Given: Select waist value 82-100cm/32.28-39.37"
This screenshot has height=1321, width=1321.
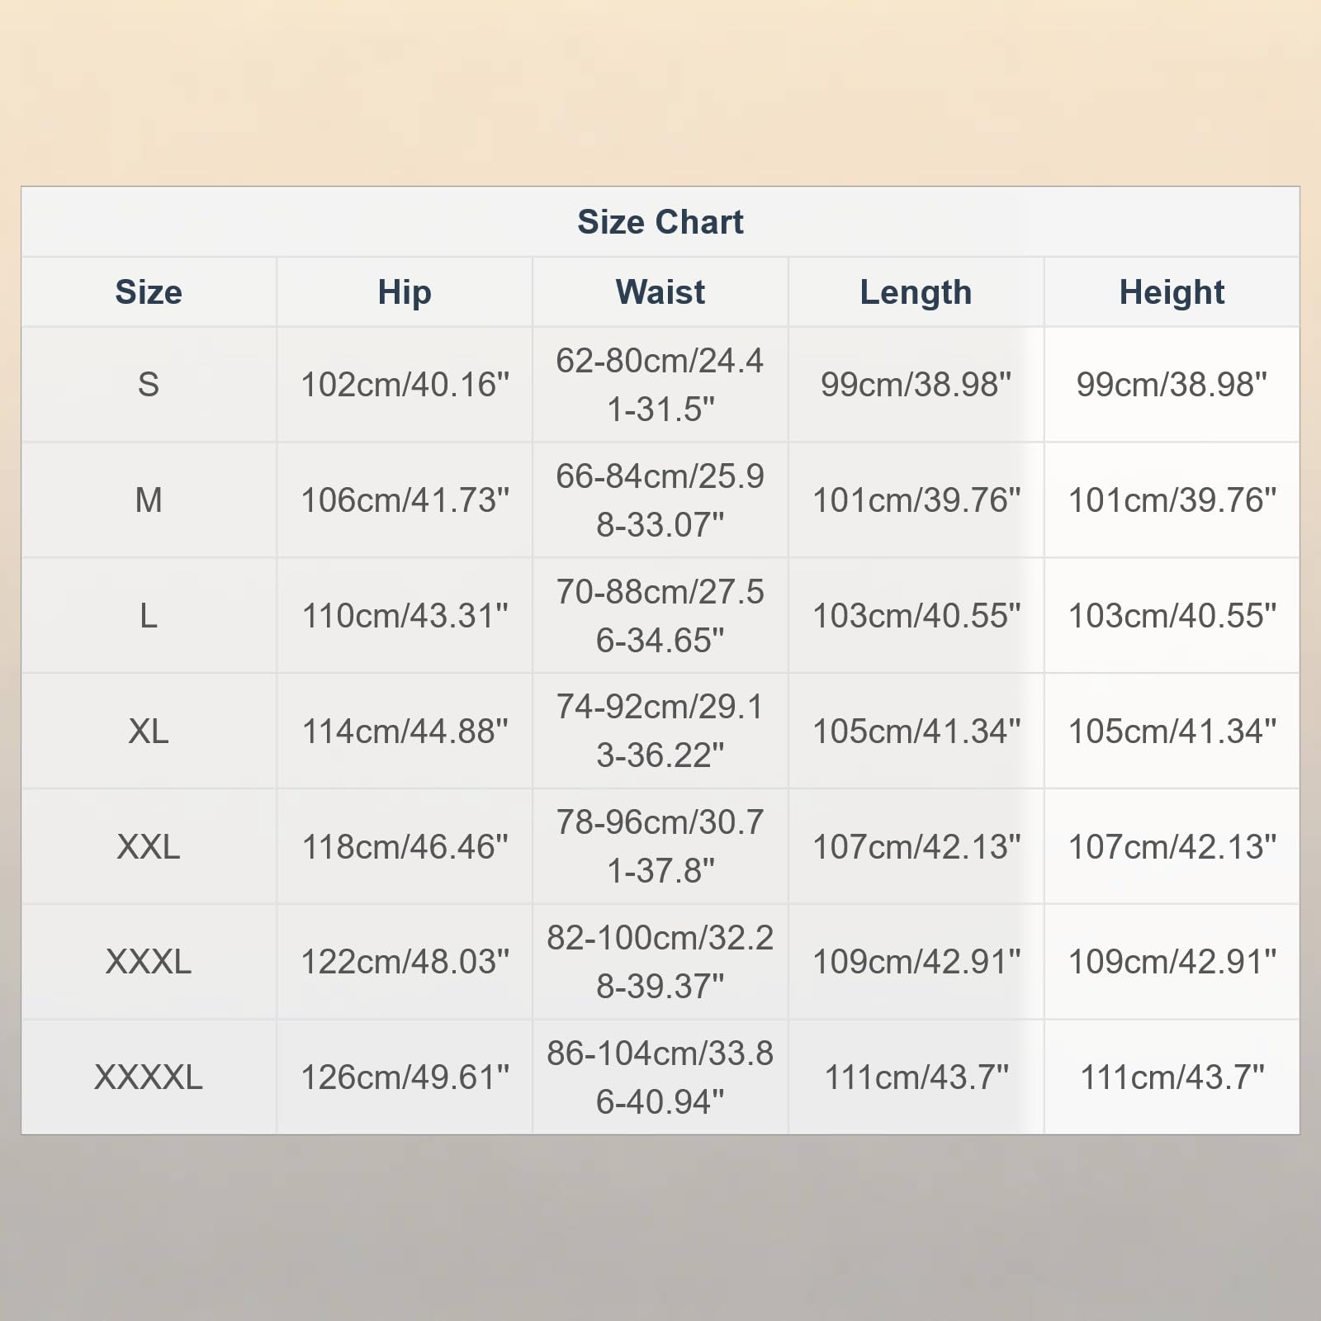Looking at the screenshot, I should click(x=660, y=962).
